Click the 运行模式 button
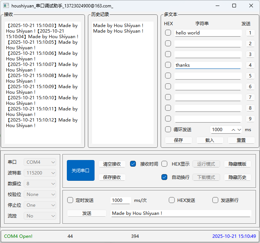 pos(206,164)
